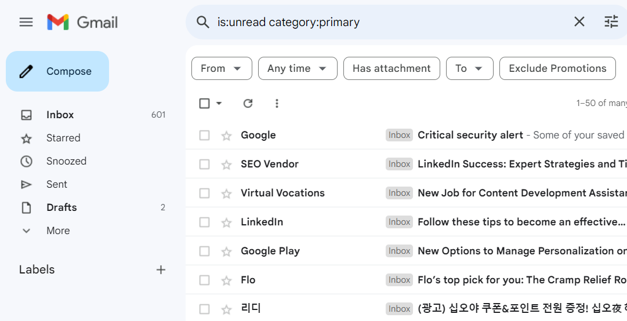Click the Gmail logo
Image resolution: width=627 pixels, height=321 pixels.
coord(82,22)
